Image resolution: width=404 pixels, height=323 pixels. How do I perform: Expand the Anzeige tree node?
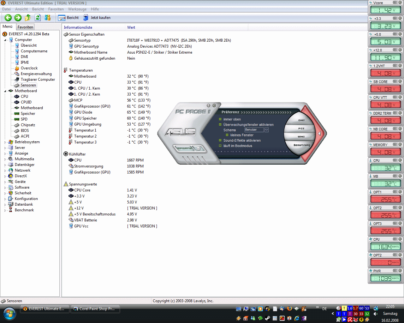pyautogui.click(x=5, y=154)
